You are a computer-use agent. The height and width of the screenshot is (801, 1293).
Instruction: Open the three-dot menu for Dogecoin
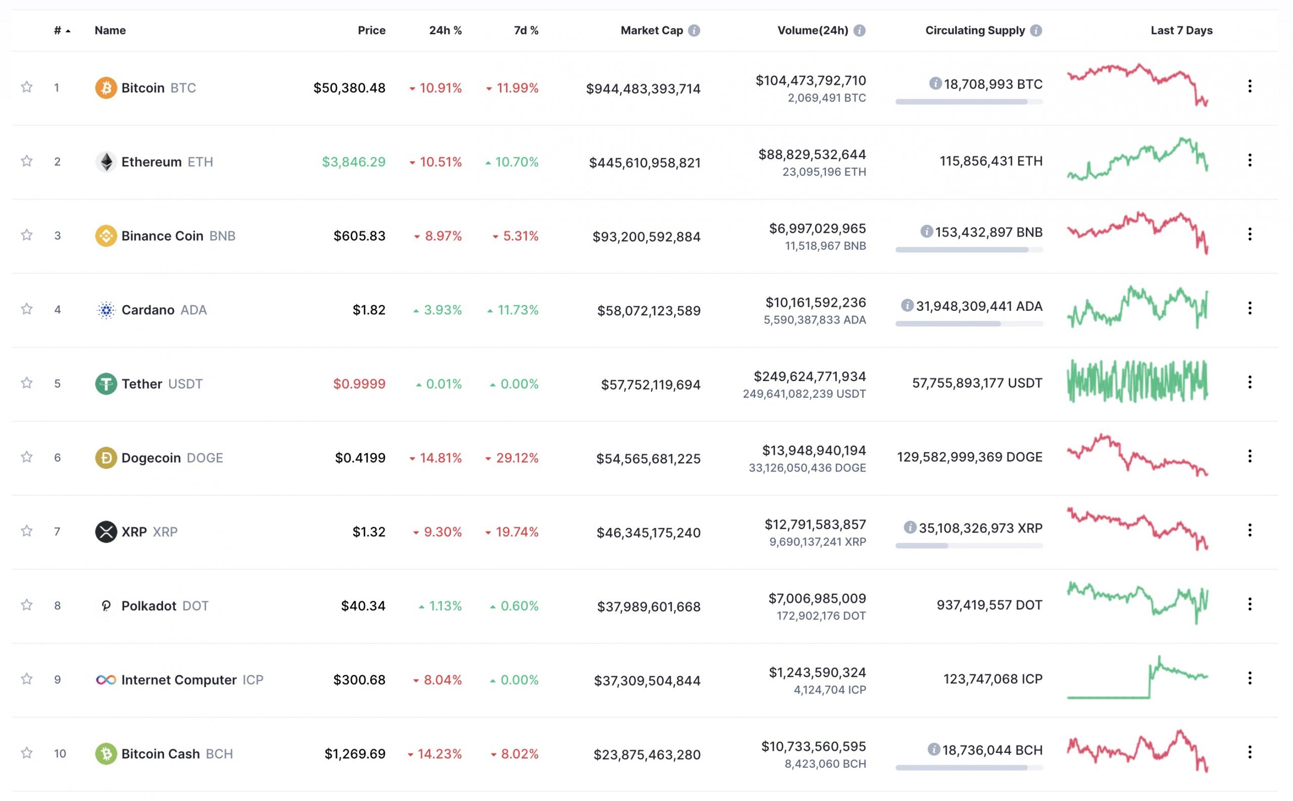tap(1250, 457)
